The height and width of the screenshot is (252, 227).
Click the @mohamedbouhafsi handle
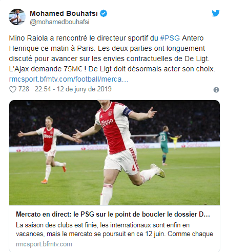click(59, 22)
